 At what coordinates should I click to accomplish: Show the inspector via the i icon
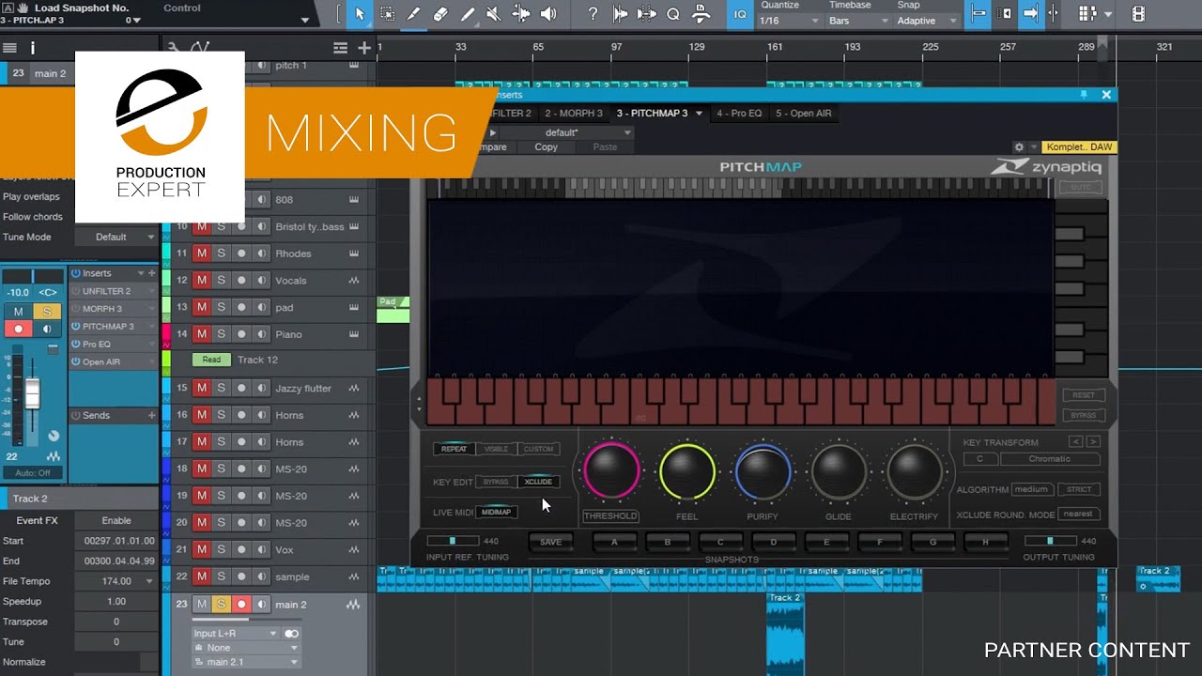(x=33, y=48)
